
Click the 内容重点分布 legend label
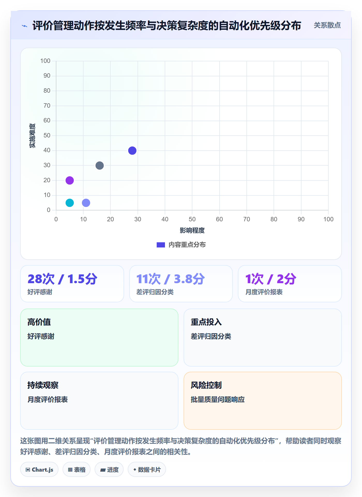(x=187, y=245)
